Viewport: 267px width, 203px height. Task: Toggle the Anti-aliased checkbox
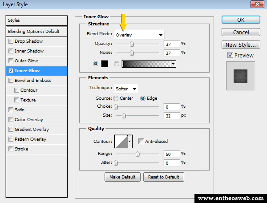point(141,142)
